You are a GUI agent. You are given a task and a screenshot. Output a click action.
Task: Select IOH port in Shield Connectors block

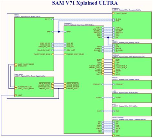click(x=114, y=122)
